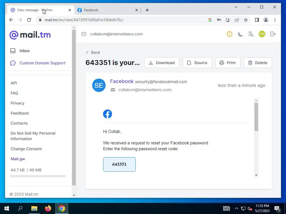Click the SE sender avatar
Image resolution: width=286 pixels, height=214 pixels.
[x=99, y=85]
